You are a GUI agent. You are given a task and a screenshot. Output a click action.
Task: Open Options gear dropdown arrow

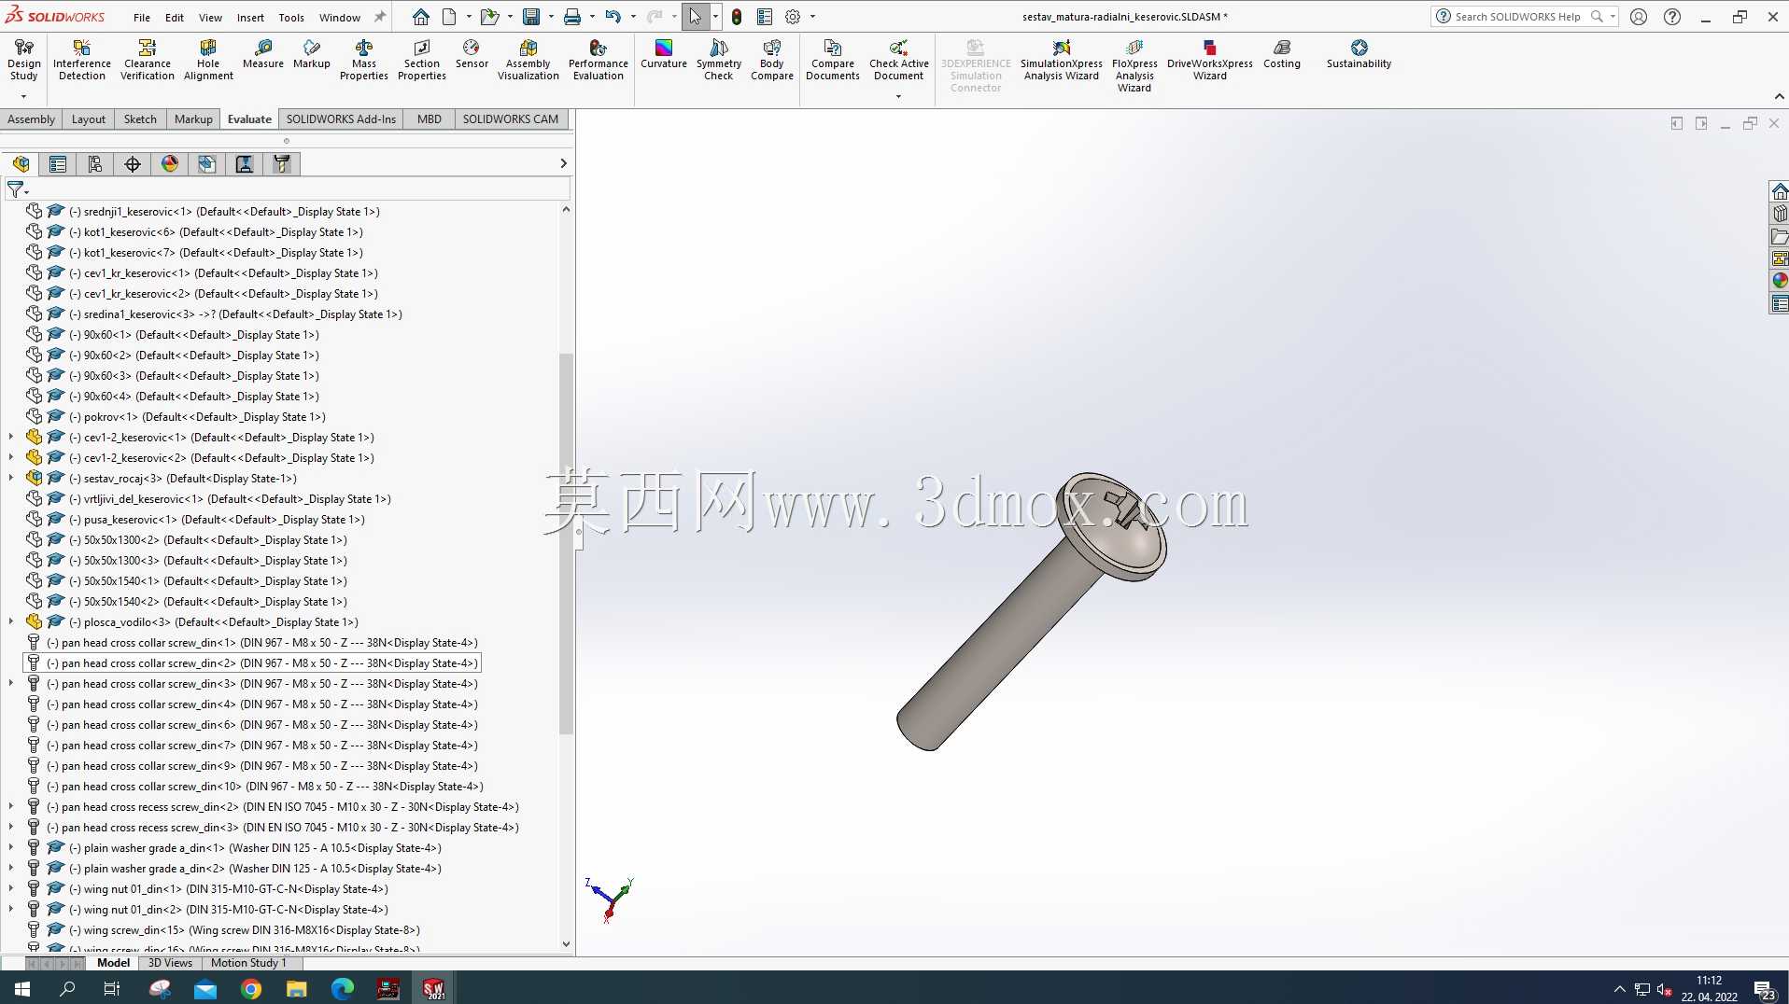[812, 17]
